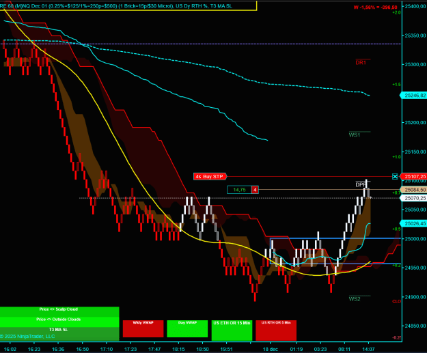The width and height of the screenshot is (427, 353).
Task: Click the DPP pivot label
Action: coord(361,185)
